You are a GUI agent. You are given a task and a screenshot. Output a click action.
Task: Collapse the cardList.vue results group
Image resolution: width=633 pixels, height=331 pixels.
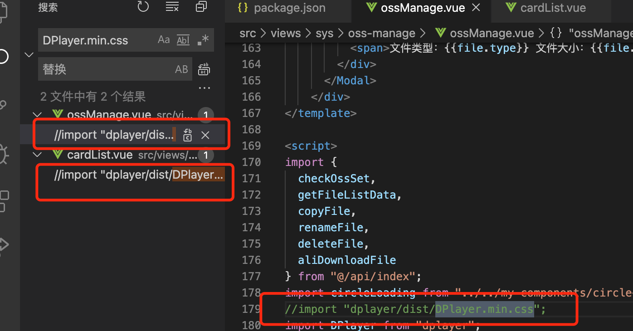tap(37, 155)
